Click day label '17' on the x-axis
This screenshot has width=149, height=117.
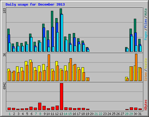click(x=79, y=114)
